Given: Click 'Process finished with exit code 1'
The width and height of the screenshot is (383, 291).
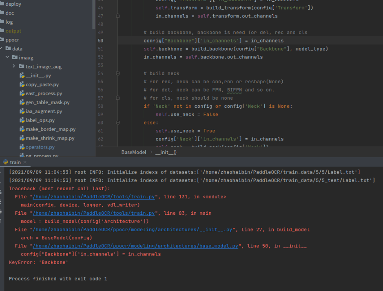Looking at the screenshot, I should (x=58, y=279).
